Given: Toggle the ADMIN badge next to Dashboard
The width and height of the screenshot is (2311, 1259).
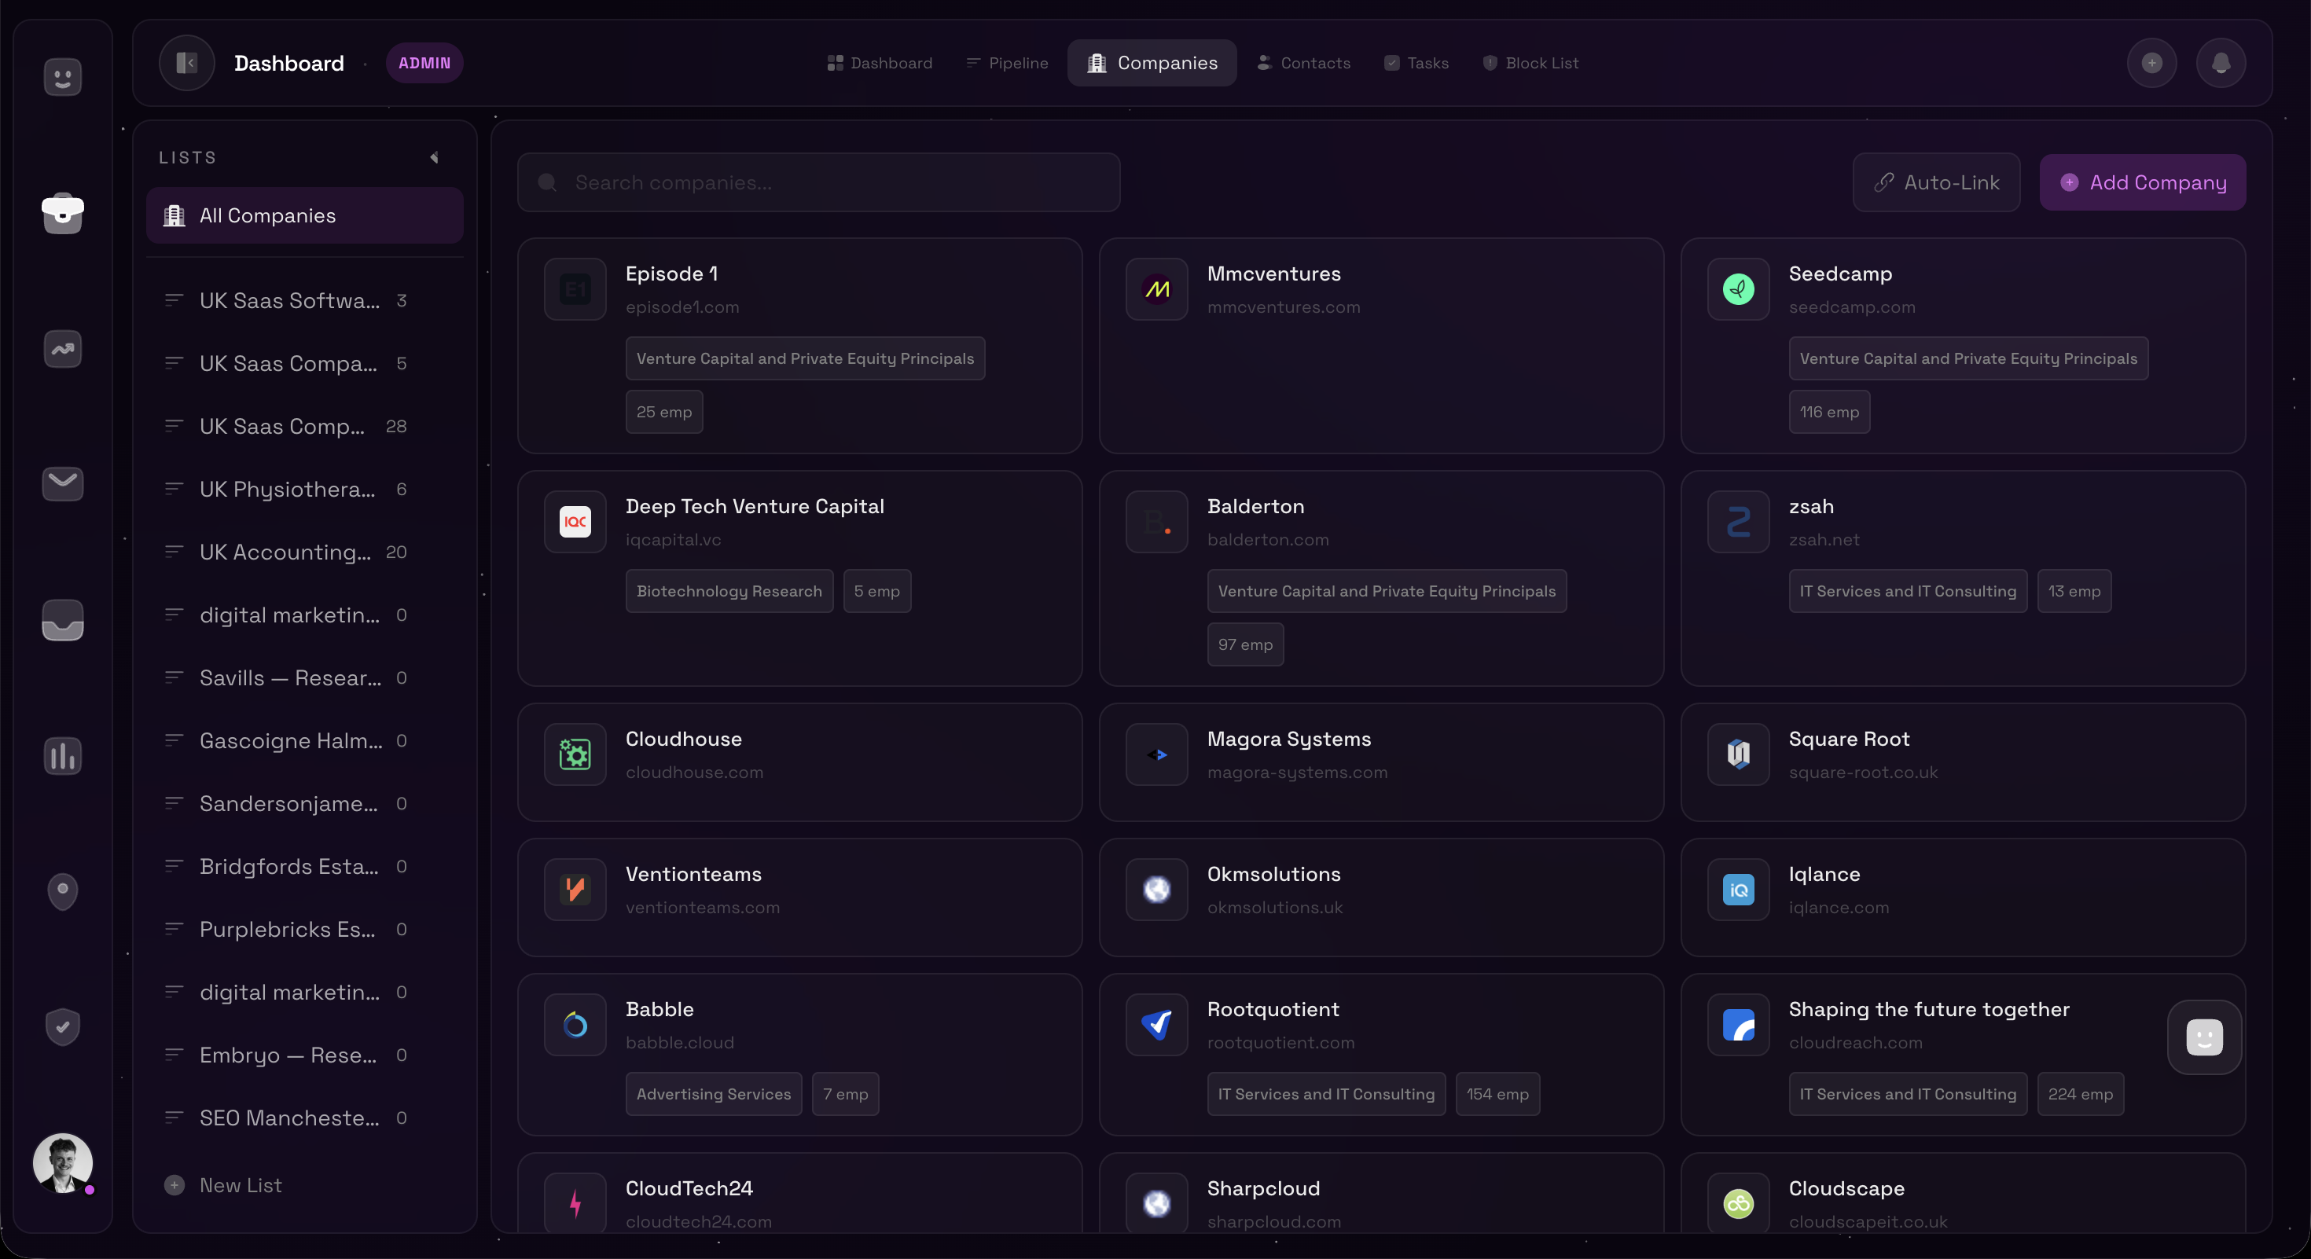Looking at the screenshot, I should [x=424, y=63].
